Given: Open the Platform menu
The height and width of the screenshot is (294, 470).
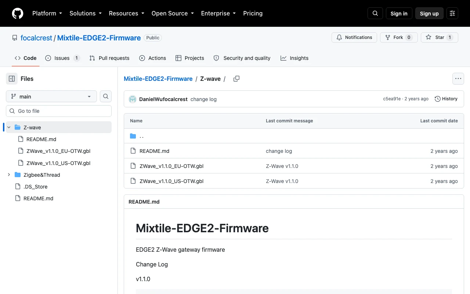Looking at the screenshot, I should tap(47, 13).
